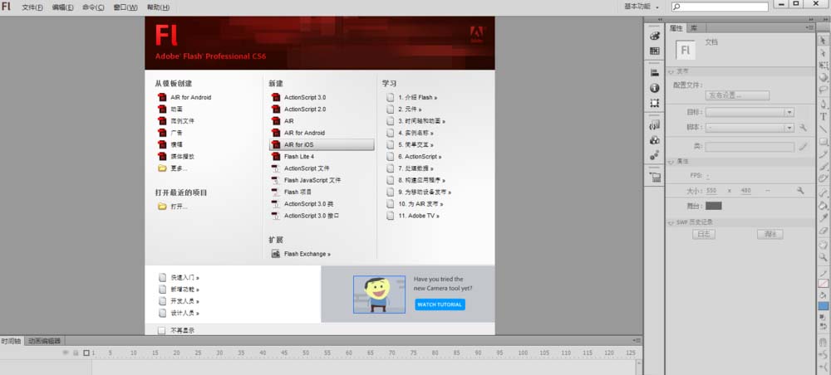The height and width of the screenshot is (375, 831).
Task: Click the 清除 clear button
Action: (x=770, y=234)
